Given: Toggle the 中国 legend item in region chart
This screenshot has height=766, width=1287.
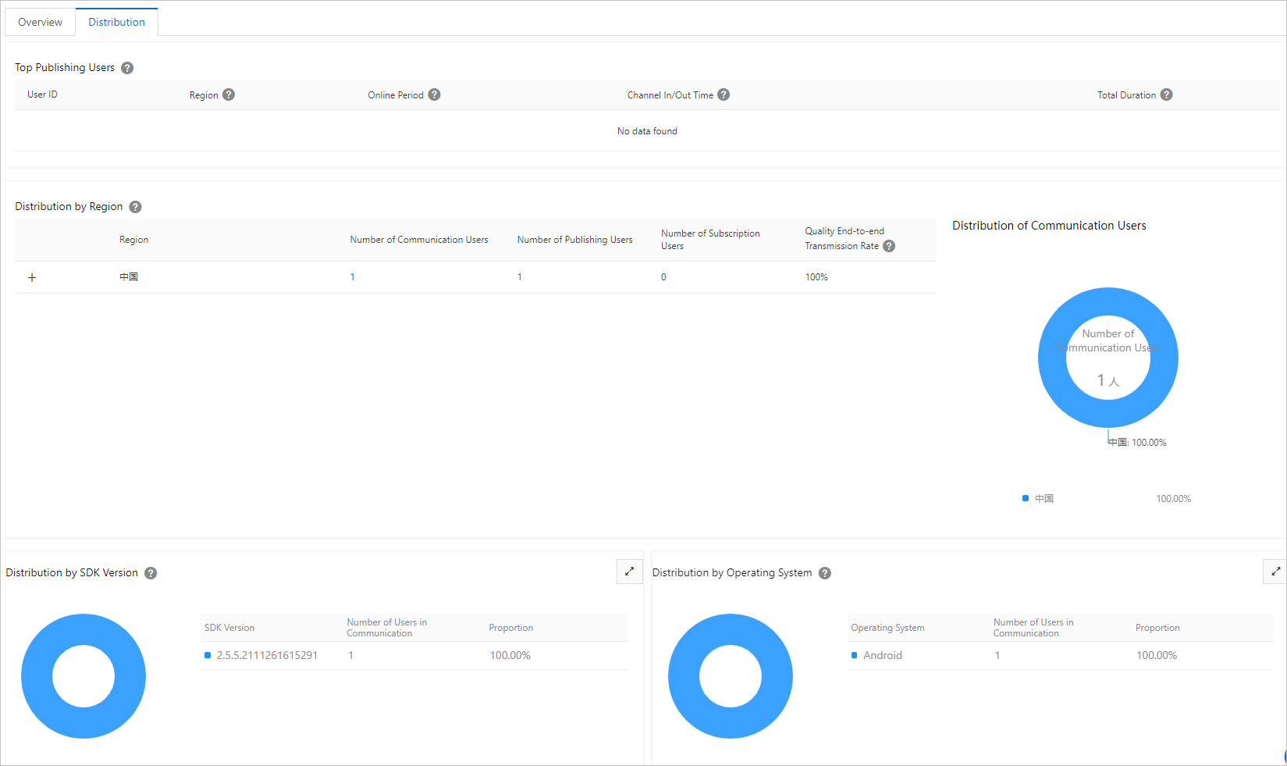Looking at the screenshot, I should pyautogui.click(x=1038, y=498).
